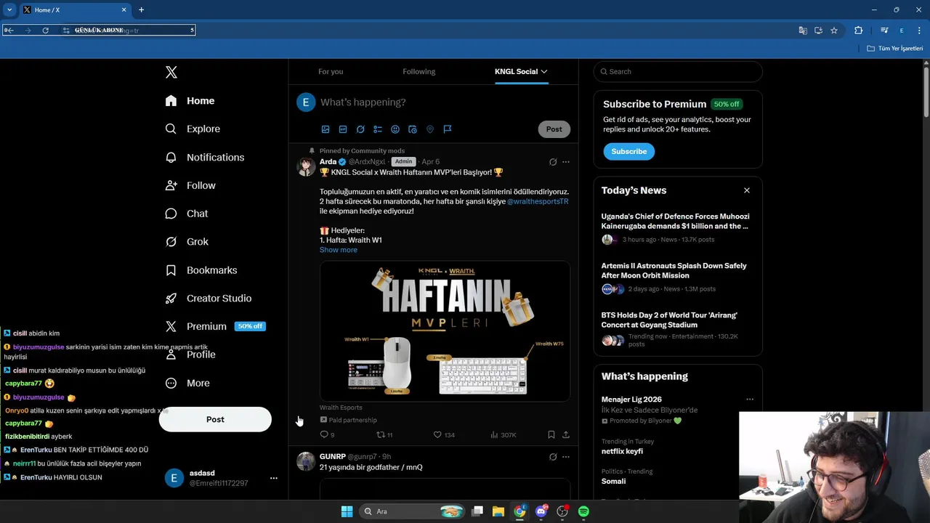This screenshot has height=523, width=930.
Task: Open more options on Arda's post
Action: point(566,162)
